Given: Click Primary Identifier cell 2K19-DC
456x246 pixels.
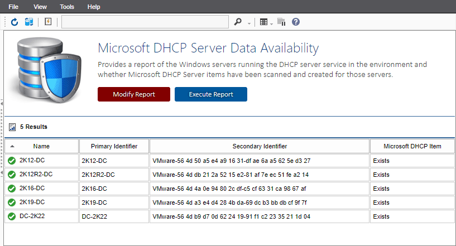Looking at the screenshot, I should coord(114,202).
